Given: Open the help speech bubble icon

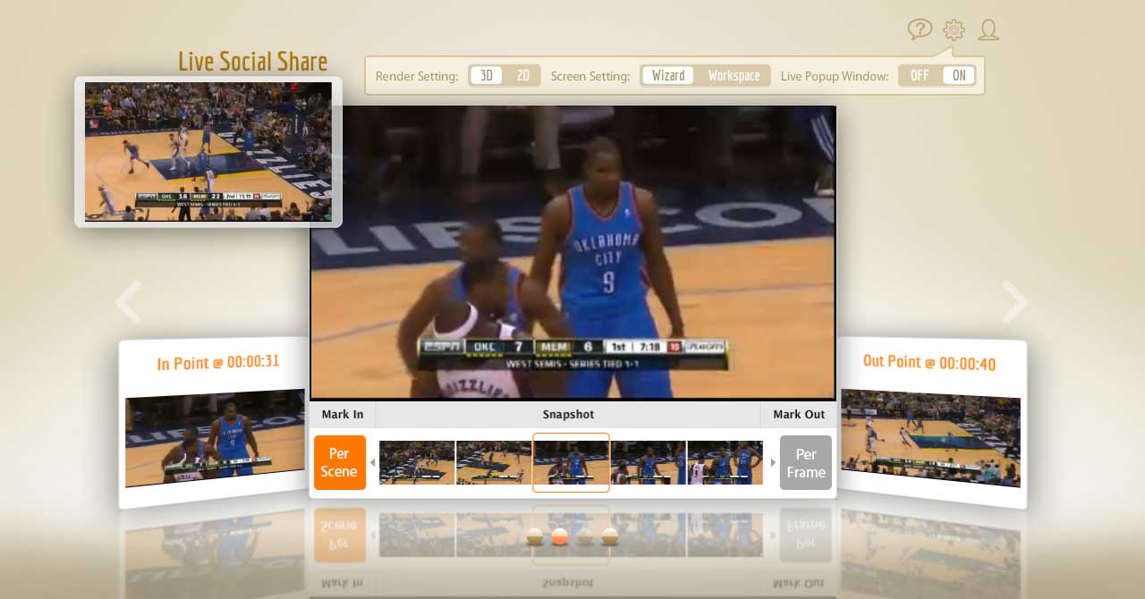Looking at the screenshot, I should pyautogui.click(x=920, y=30).
